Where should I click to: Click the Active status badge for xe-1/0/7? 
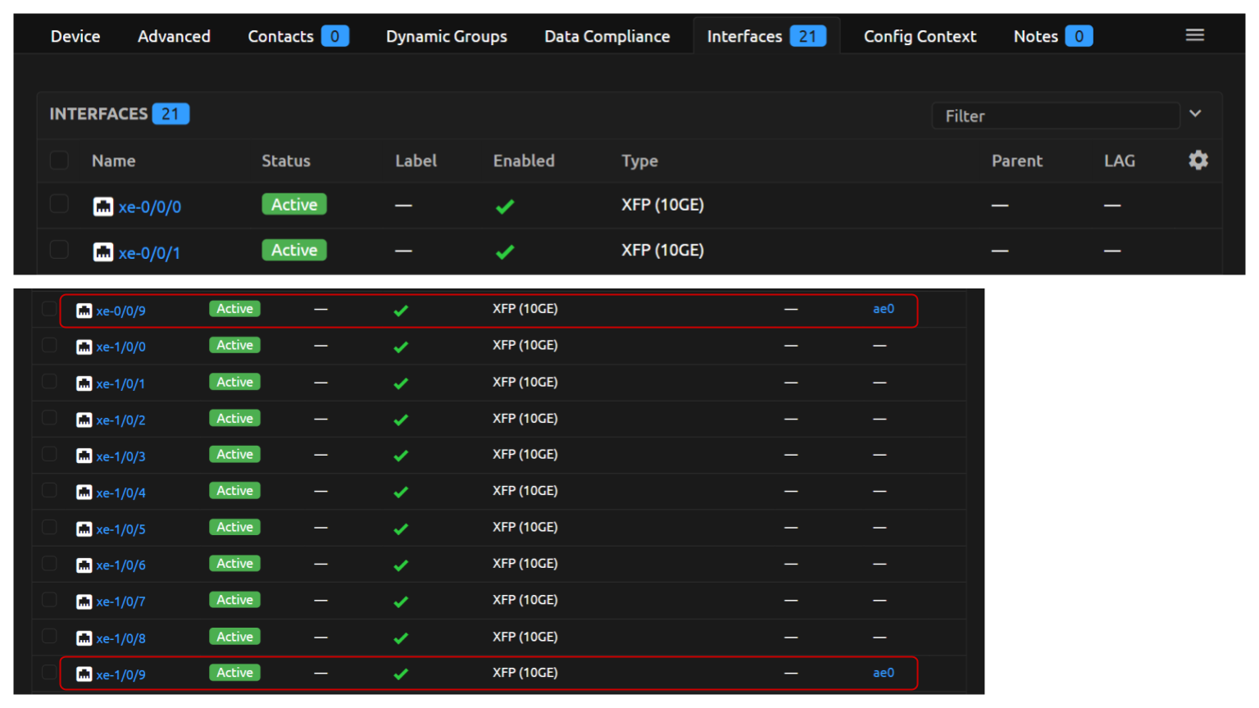coord(234,600)
